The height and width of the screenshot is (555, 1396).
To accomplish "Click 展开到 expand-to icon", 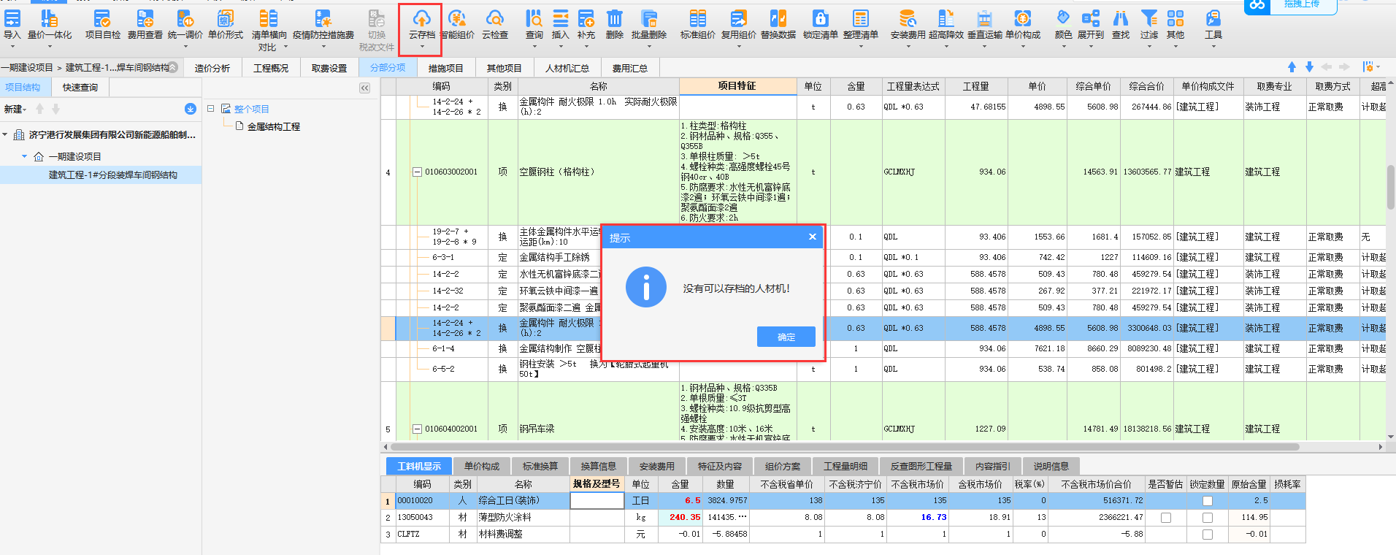I will pyautogui.click(x=1091, y=18).
